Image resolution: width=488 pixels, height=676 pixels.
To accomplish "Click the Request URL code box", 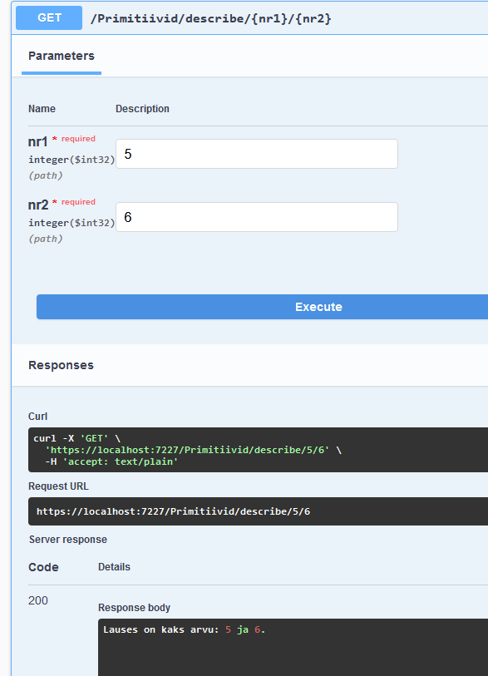I will 258,511.
